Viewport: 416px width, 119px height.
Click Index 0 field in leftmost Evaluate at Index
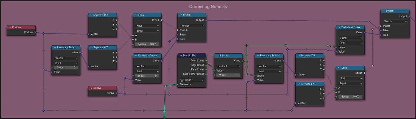point(66,68)
